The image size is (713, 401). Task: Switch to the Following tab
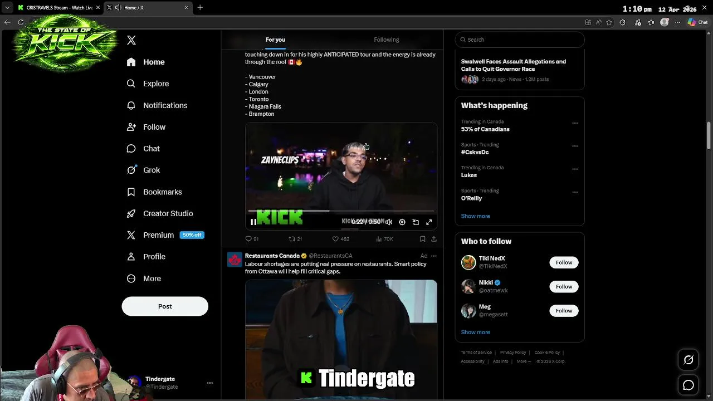[x=387, y=40]
